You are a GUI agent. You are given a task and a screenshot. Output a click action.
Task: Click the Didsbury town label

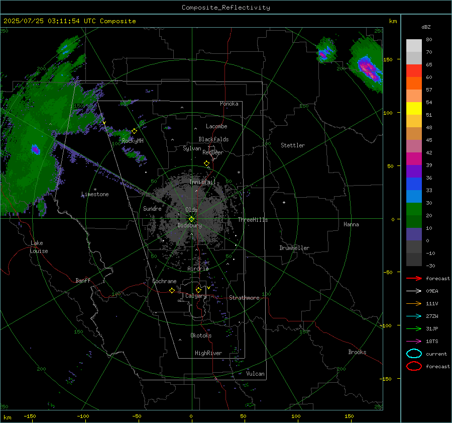click(x=189, y=225)
